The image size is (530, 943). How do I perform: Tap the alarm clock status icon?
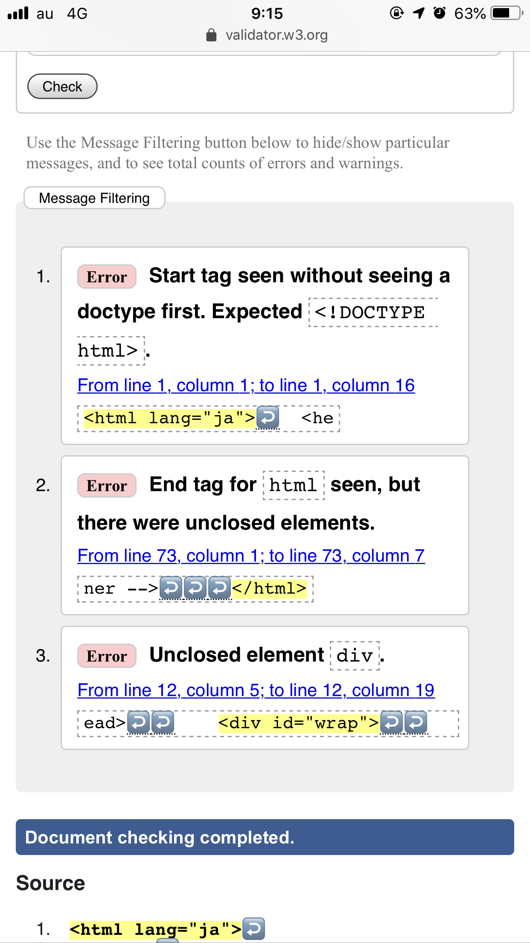(x=440, y=13)
